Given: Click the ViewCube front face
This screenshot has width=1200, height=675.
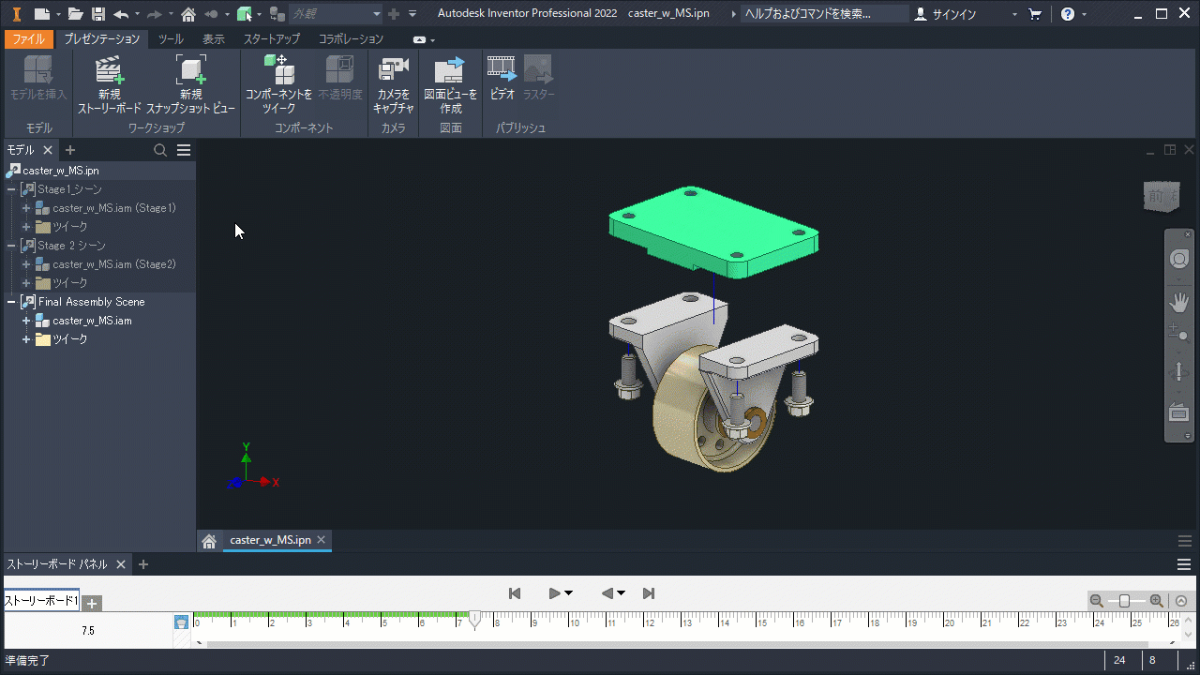Looking at the screenshot, I should click(x=1156, y=196).
